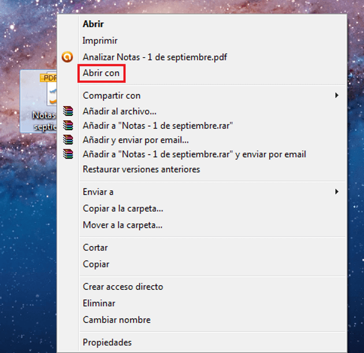
Task: Select Abrir at the top of menu
Action: (93, 24)
